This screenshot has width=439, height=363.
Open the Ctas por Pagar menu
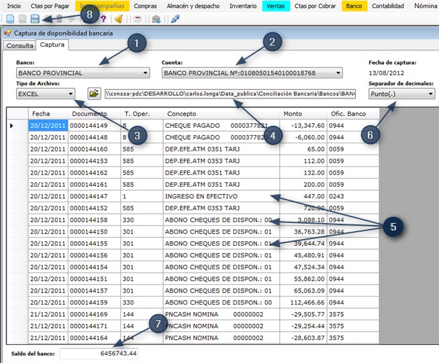point(50,6)
